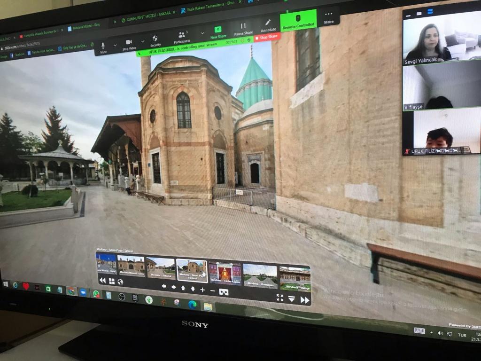Open the Participants panel
This screenshot has height=361, width=481.
[182, 37]
